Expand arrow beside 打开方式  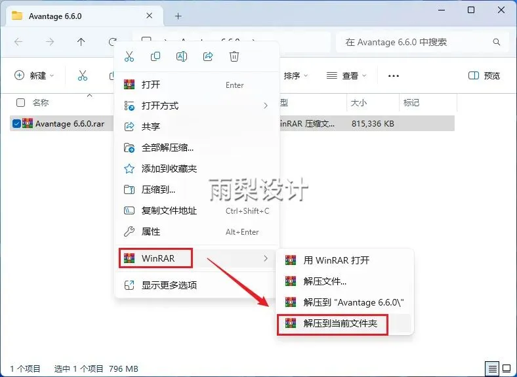point(266,106)
